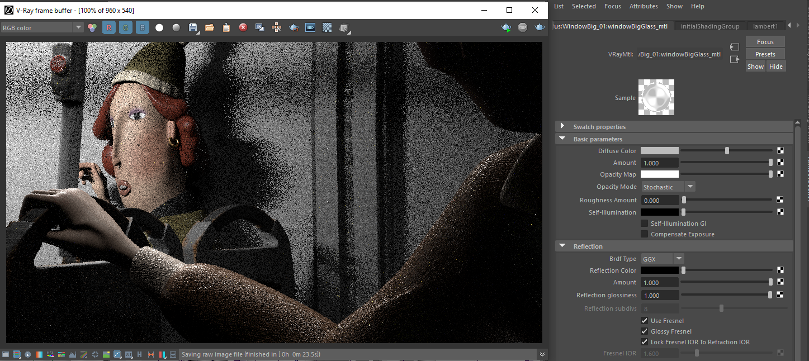This screenshot has height=361, width=809.
Task: Click the Presets button
Action: pyautogui.click(x=765, y=54)
